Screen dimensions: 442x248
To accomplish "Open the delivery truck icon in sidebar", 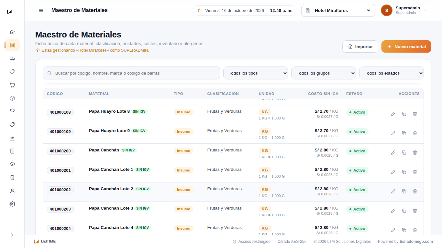I will pos(12,58).
